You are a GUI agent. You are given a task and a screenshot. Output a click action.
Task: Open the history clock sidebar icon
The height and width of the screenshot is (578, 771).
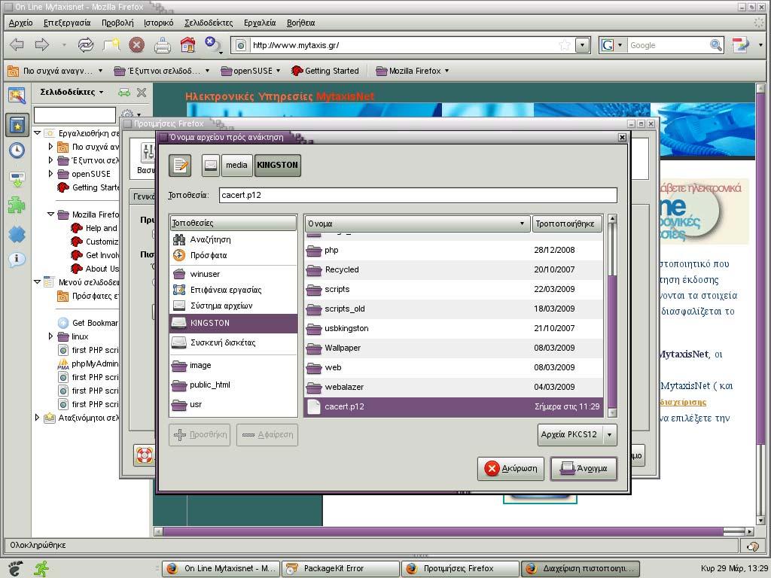click(x=17, y=150)
